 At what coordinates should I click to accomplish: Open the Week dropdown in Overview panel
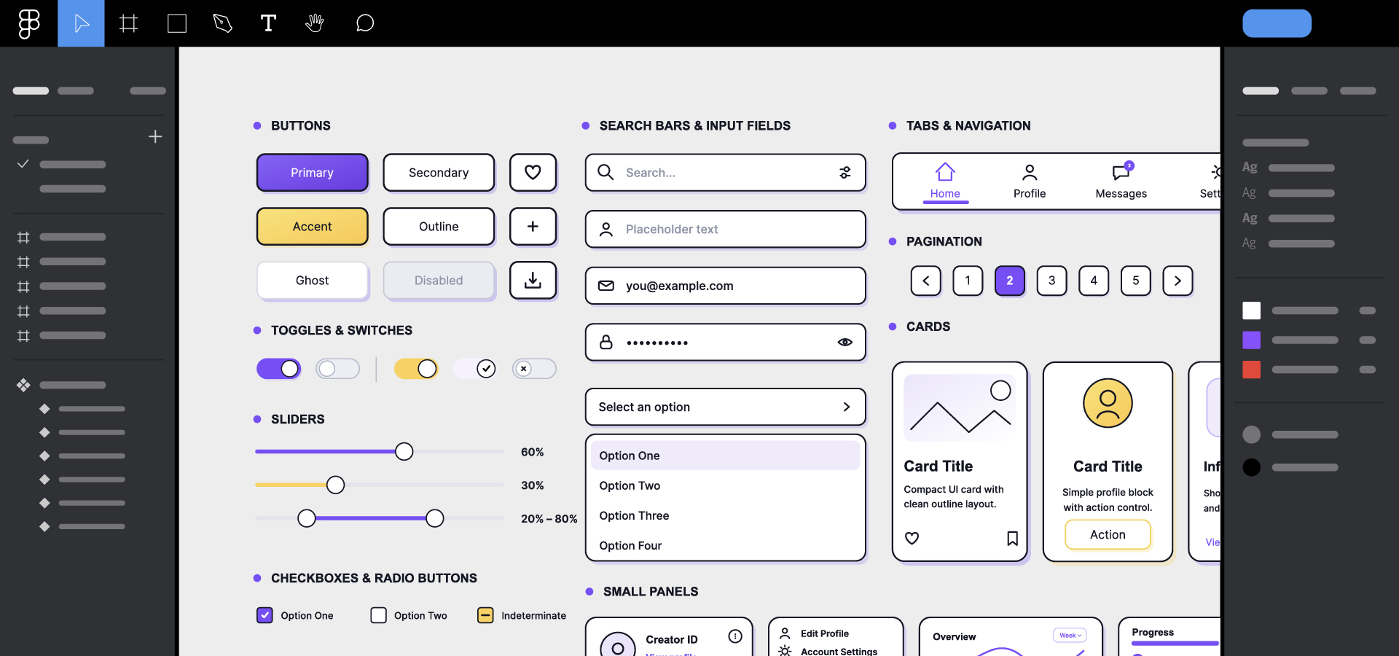pos(1070,636)
